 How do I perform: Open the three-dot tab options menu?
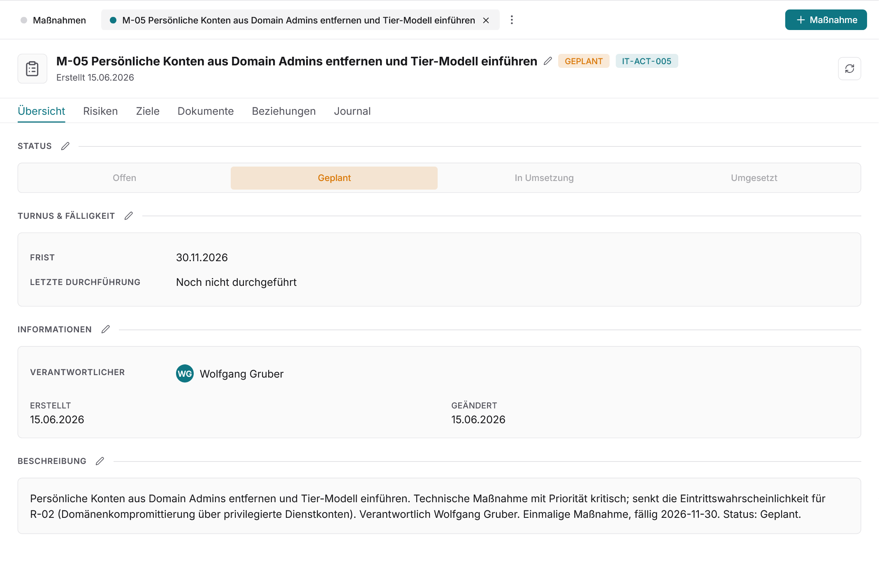[x=512, y=20]
